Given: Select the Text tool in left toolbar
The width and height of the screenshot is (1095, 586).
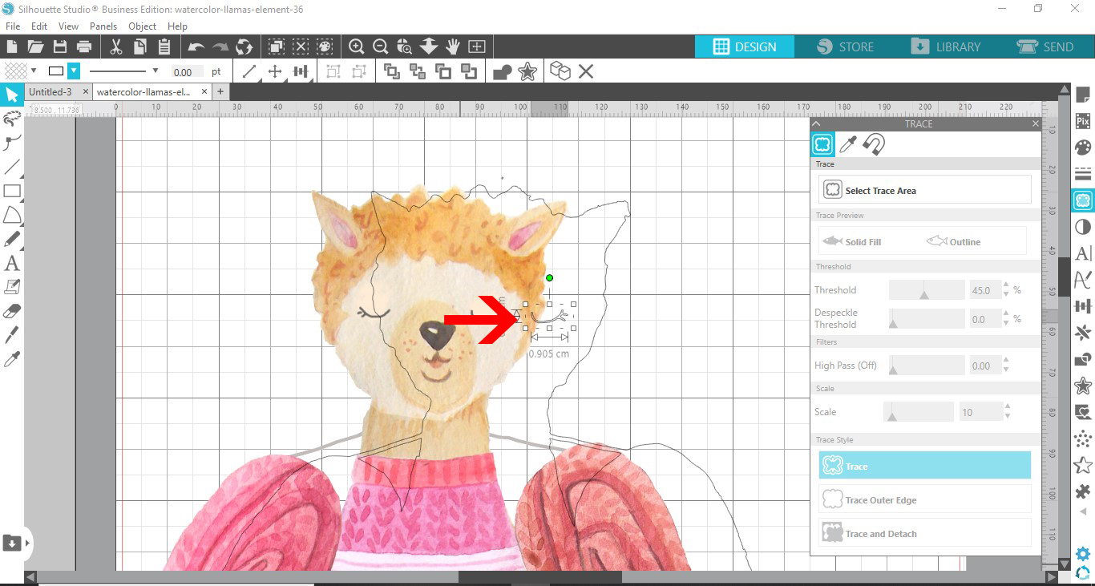Looking at the screenshot, I should click(x=12, y=263).
